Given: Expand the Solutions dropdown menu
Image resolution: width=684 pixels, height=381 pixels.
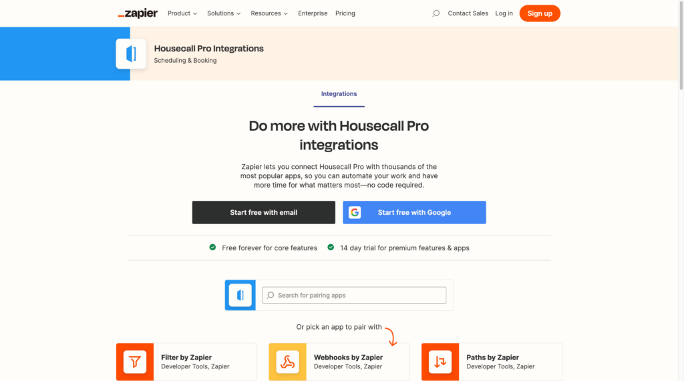Looking at the screenshot, I should pyautogui.click(x=224, y=13).
